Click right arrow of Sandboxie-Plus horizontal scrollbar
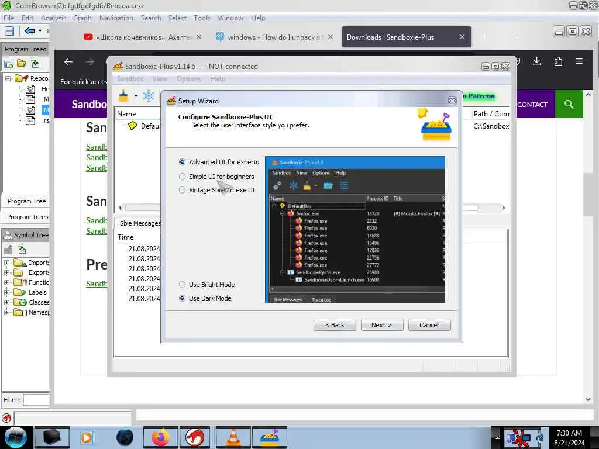This screenshot has height=449, width=599. tap(504, 208)
